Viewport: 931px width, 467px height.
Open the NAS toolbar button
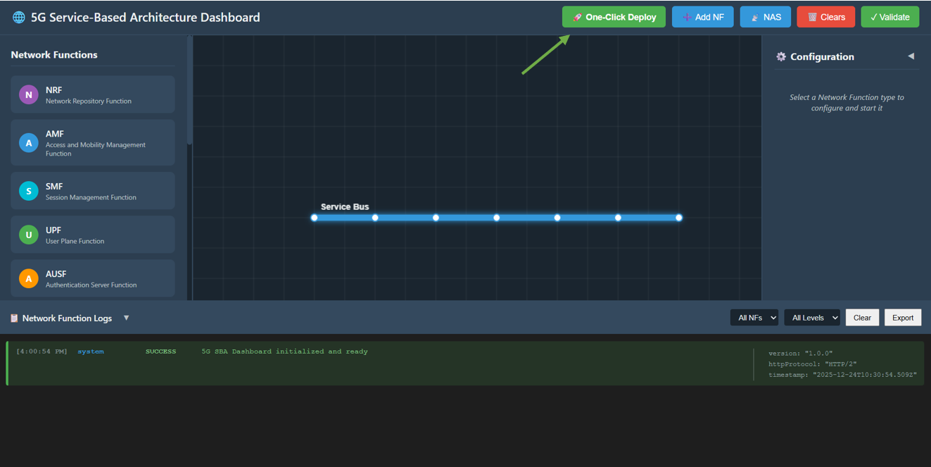point(765,17)
